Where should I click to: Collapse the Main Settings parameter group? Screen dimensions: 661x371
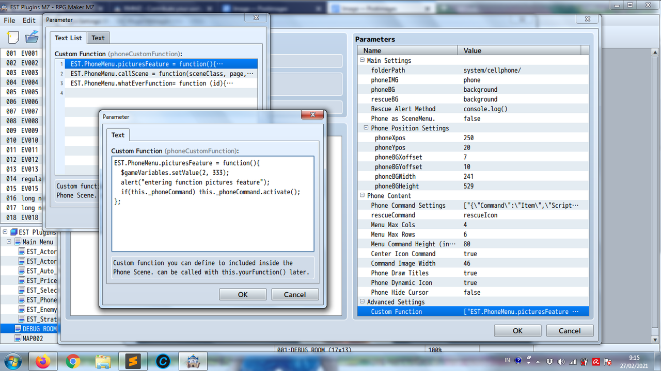pos(362,60)
